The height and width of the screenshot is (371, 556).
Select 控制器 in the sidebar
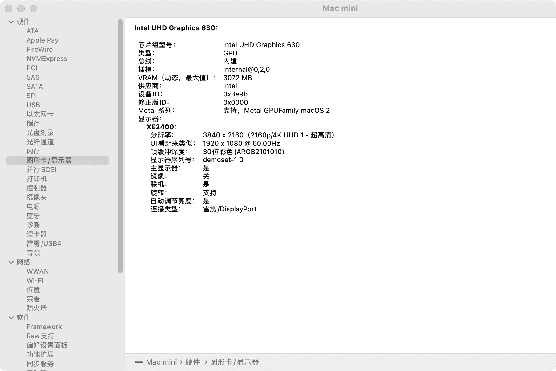[37, 188]
